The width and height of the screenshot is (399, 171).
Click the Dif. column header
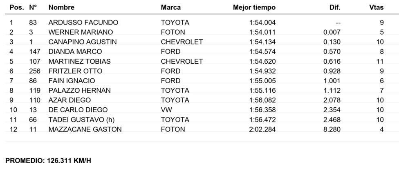coord(335,7)
